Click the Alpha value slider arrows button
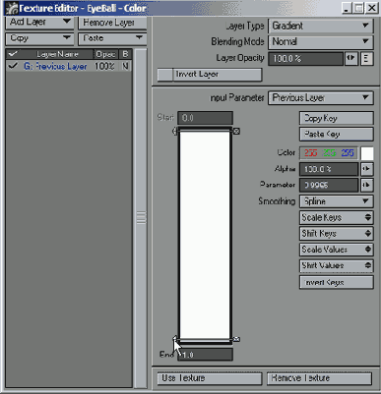 pyautogui.click(x=366, y=169)
